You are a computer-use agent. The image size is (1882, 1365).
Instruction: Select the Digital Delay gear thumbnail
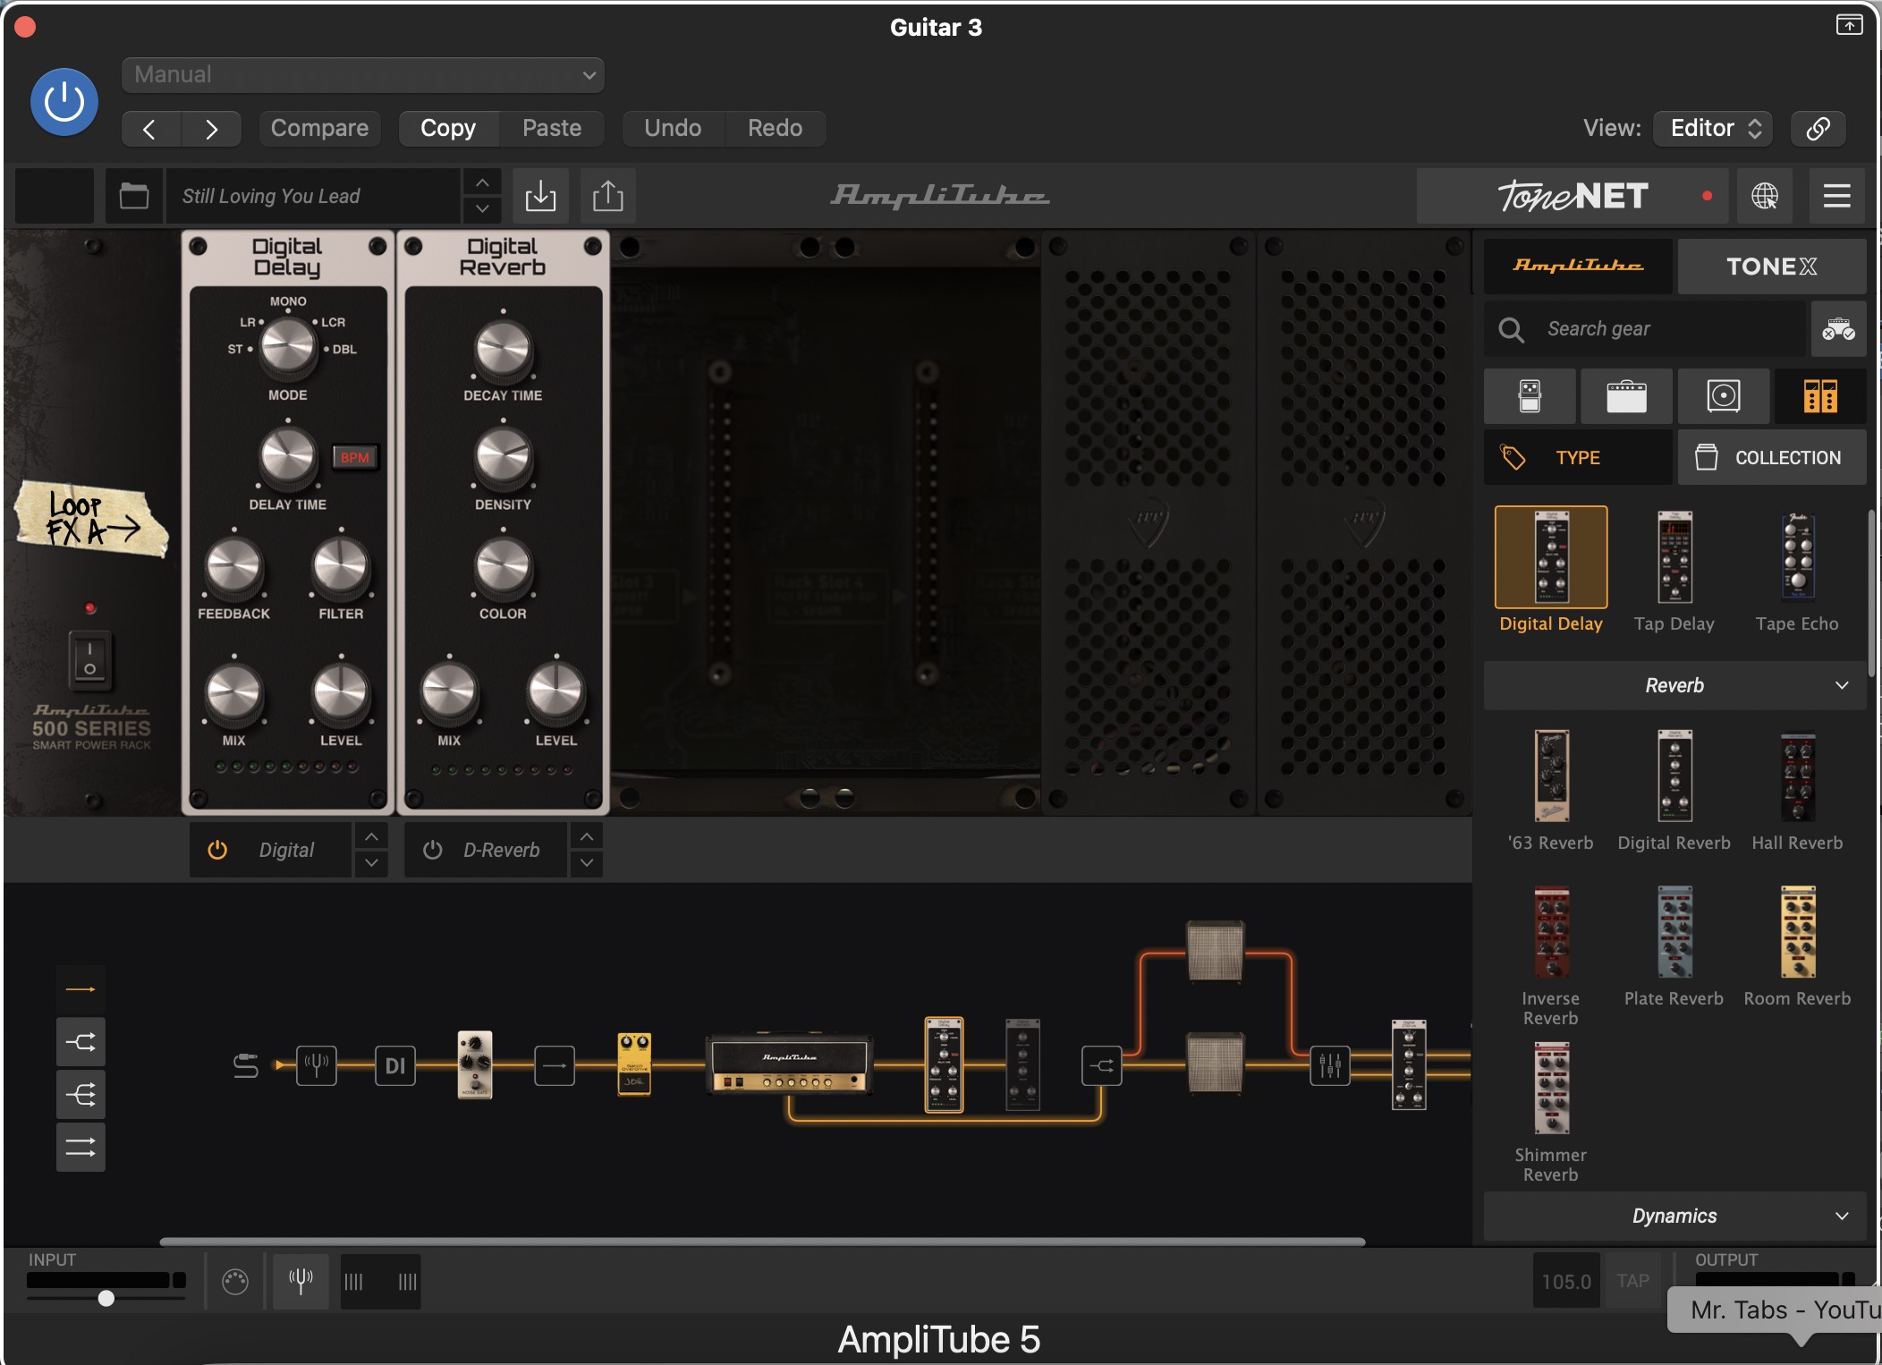tap(1551, 557)
